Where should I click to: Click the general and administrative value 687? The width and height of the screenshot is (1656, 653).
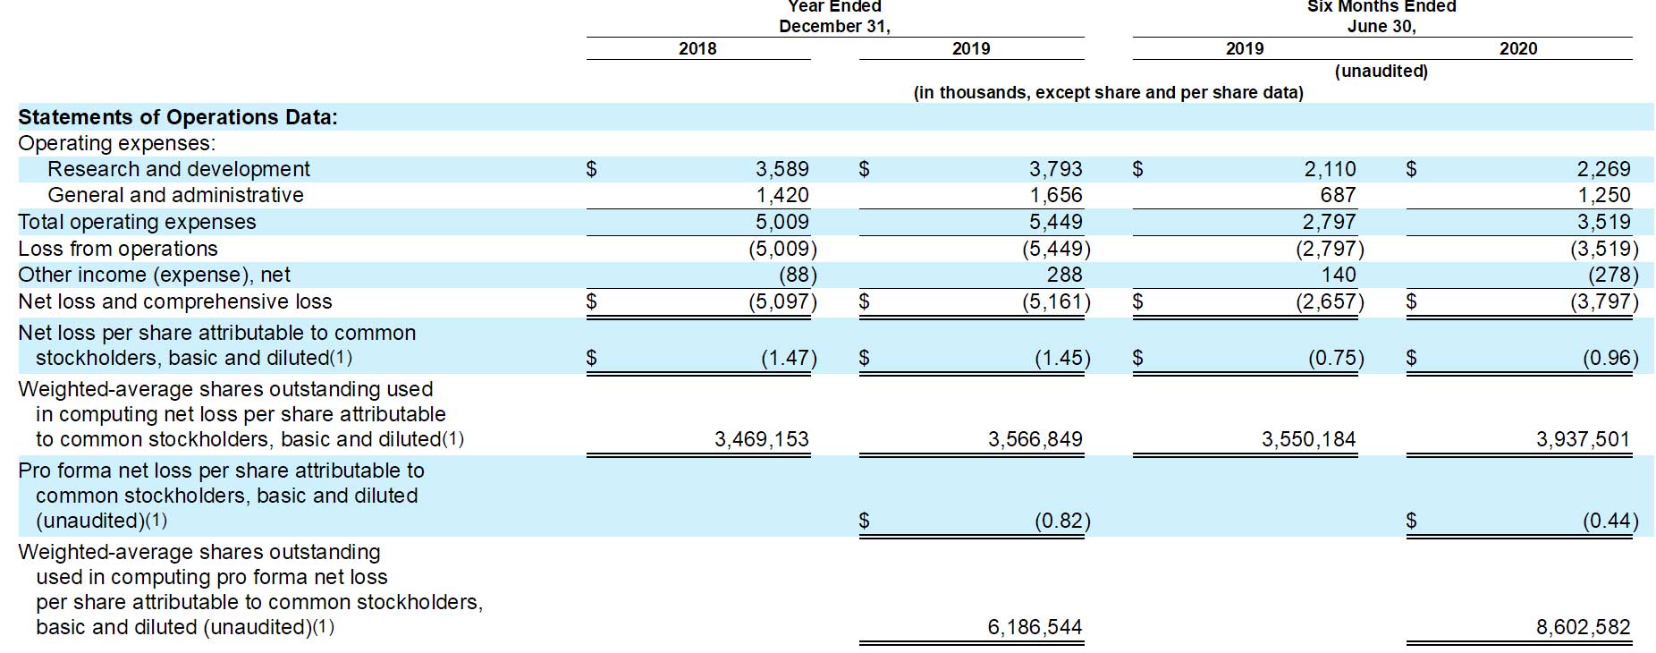coord(1339,195)
